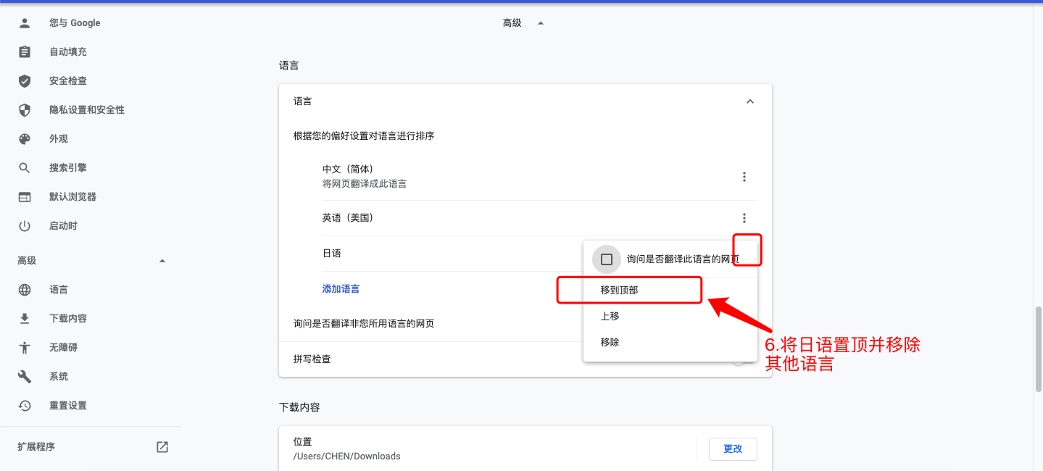
Task: Open the three-dot menu for 英语（美国）
Action: pyautogui.click(x=744, y=217)
